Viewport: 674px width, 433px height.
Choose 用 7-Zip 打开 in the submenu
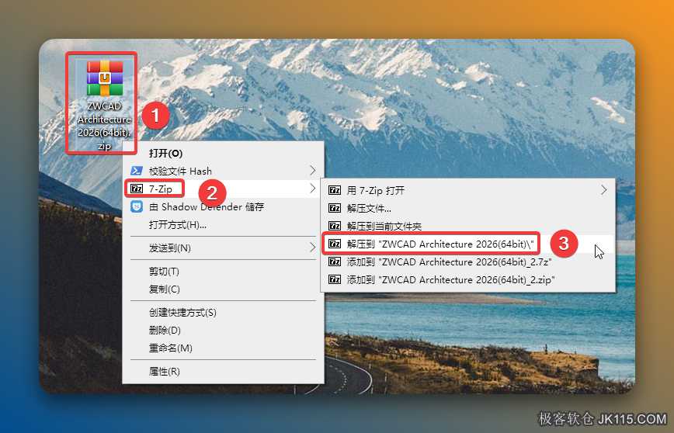pyautogui.click(x=468, y=190)
